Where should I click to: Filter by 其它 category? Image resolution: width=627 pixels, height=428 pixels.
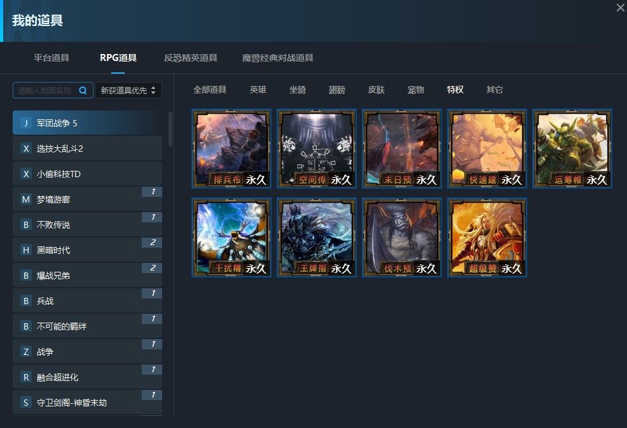click(x=494, y=90)
